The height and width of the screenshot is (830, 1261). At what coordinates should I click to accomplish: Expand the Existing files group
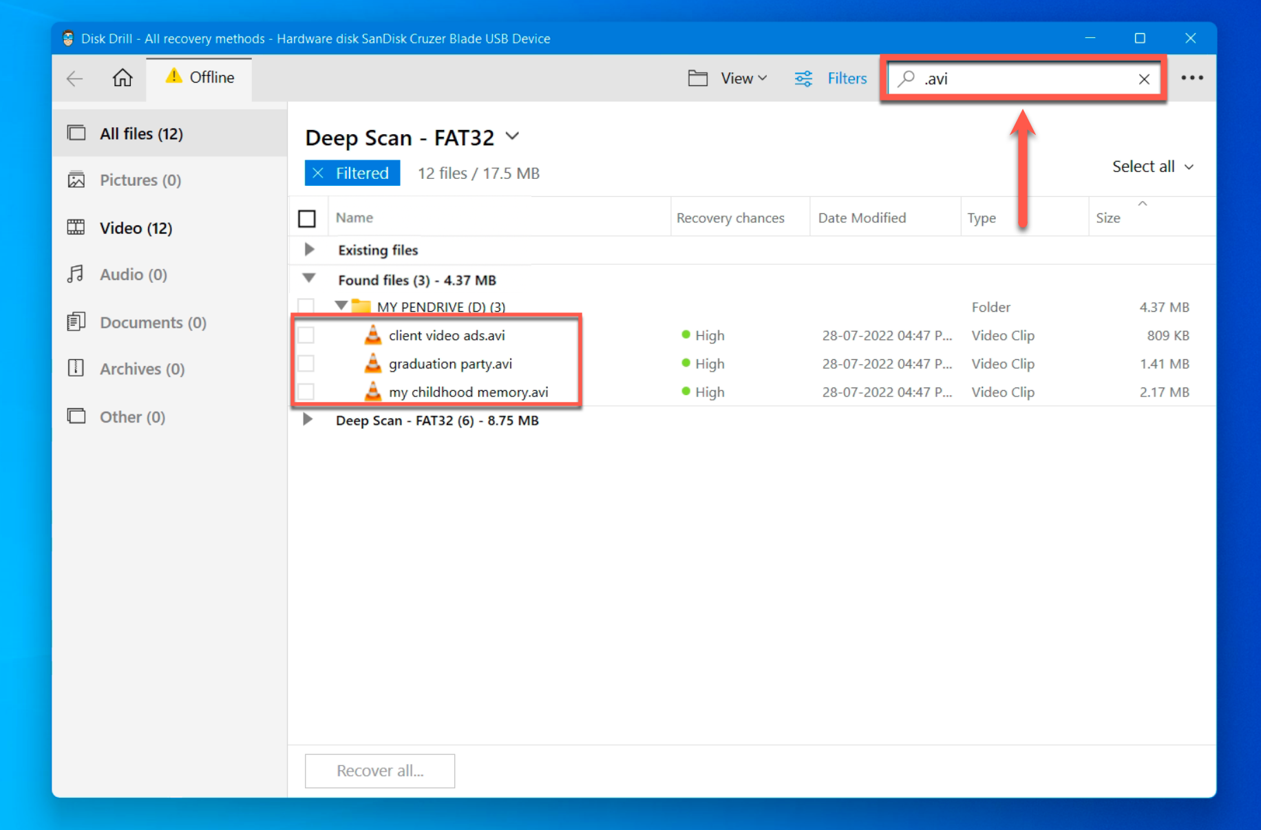[x=309, y=249]
